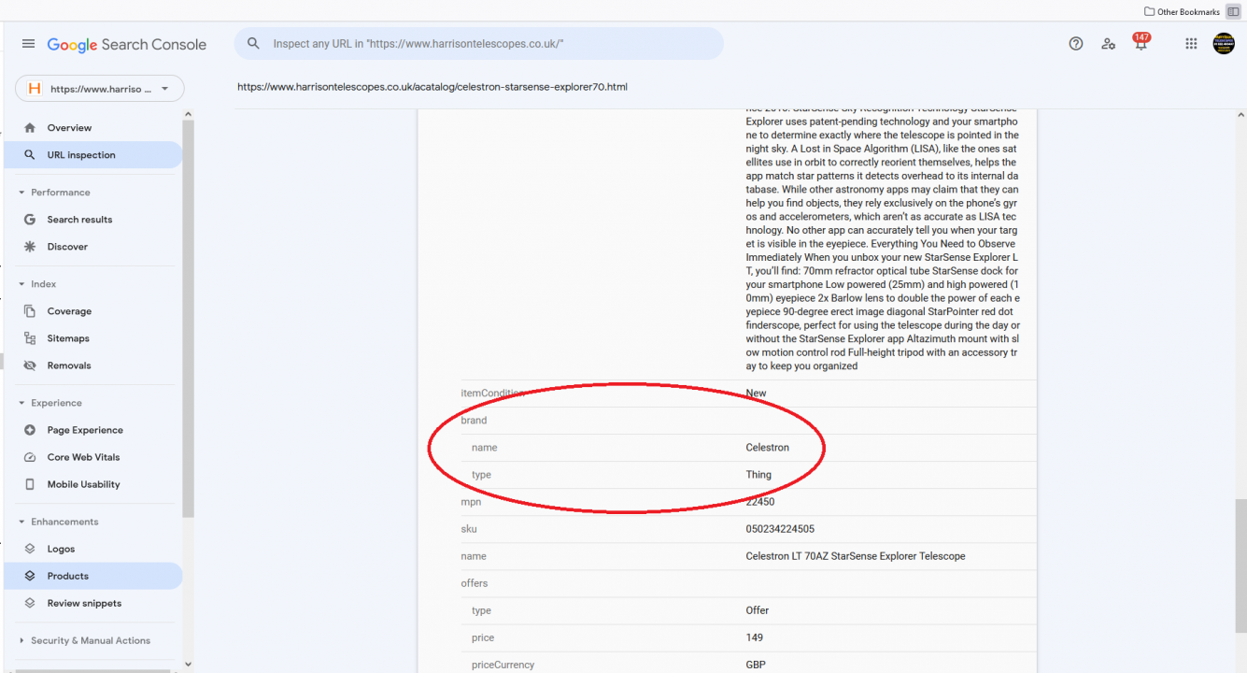Open notifications bell with 147 badge

click(1141, 44)
